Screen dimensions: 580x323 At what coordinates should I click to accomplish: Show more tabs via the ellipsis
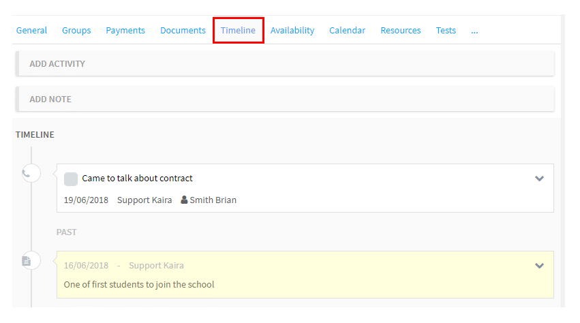click(x=474, y=31)
